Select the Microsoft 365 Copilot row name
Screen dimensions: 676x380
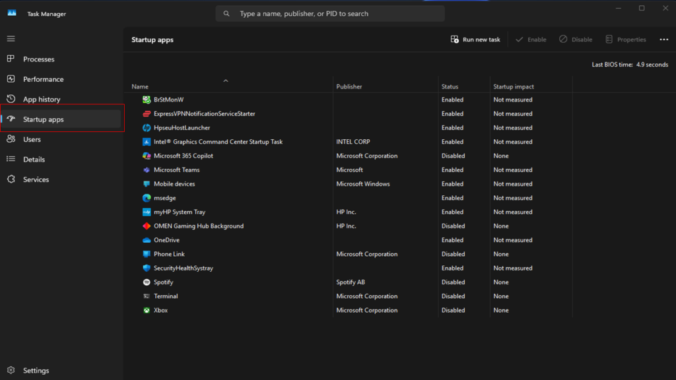184,156
